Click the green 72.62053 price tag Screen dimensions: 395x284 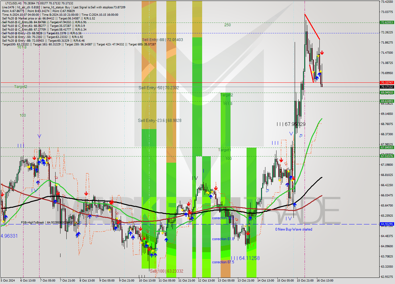click(387, 23)
